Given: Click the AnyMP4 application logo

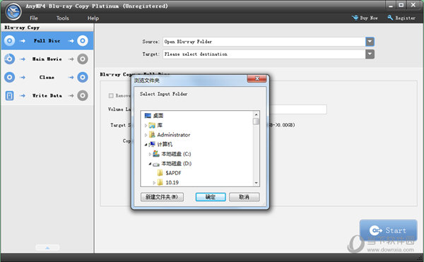Looking at the screenshot, I should point(13,11).
